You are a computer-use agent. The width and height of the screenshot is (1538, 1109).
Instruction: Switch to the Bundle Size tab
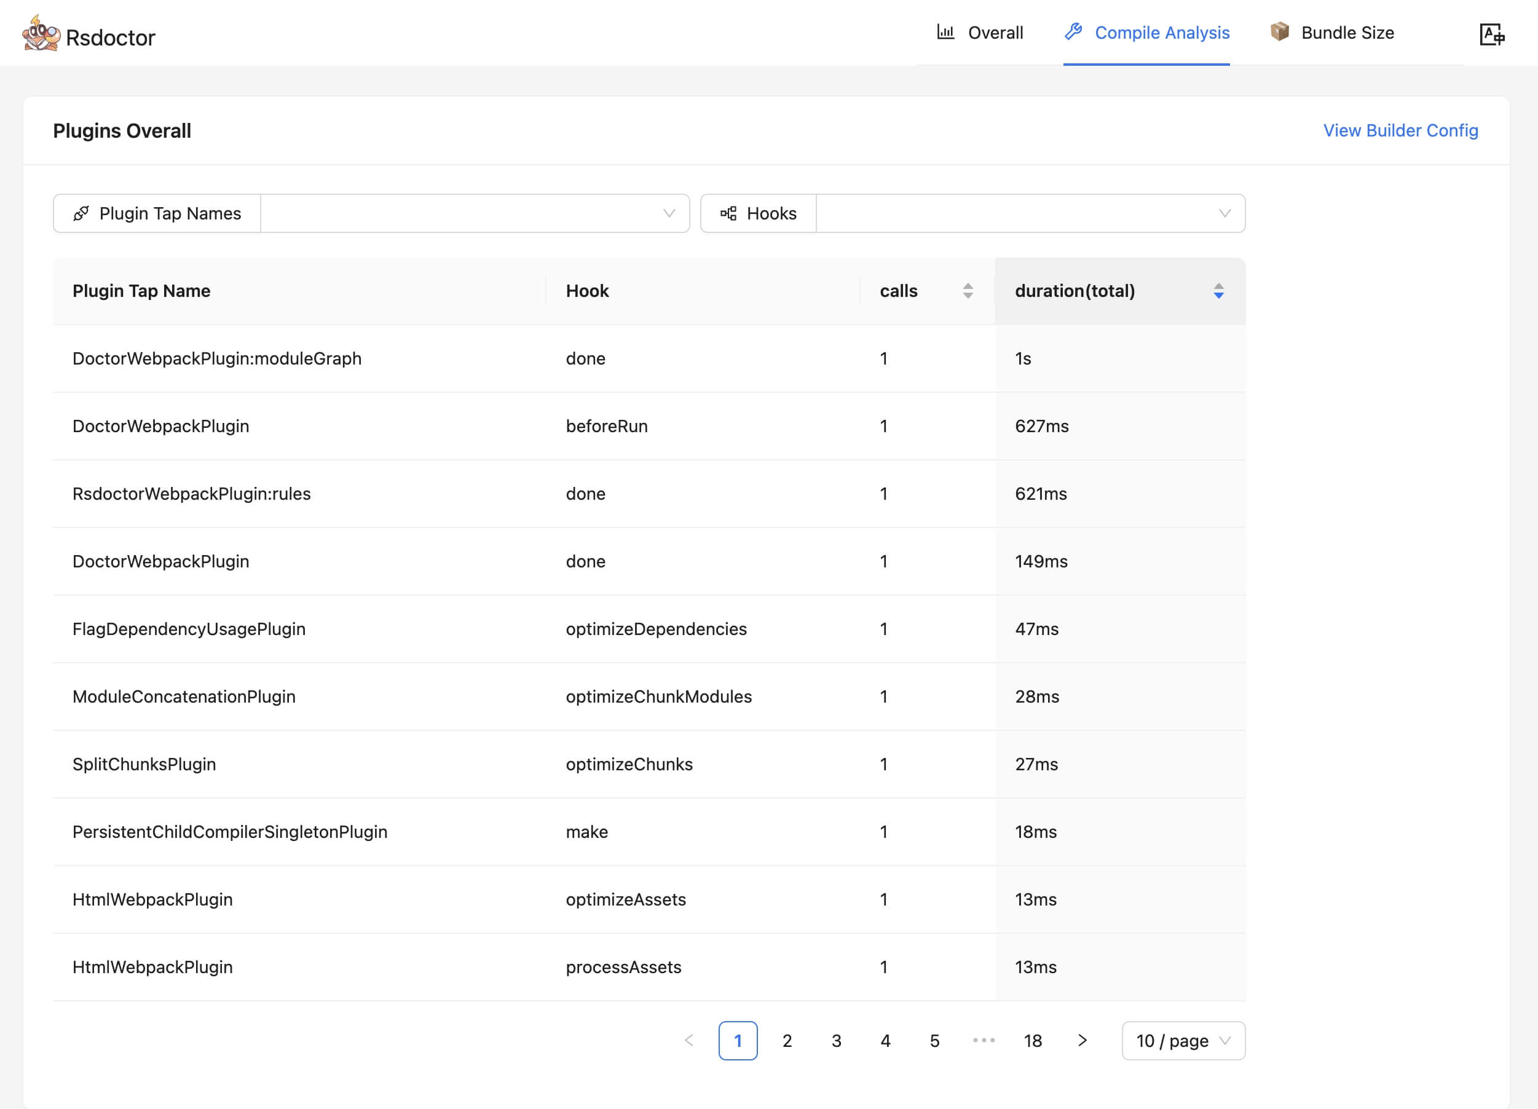[x=1332, y=33]
